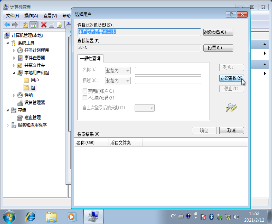The height and width of the screenshot is (224, 272).
Task: Click the Forward arrow toolbar icon
Action: 15,25
